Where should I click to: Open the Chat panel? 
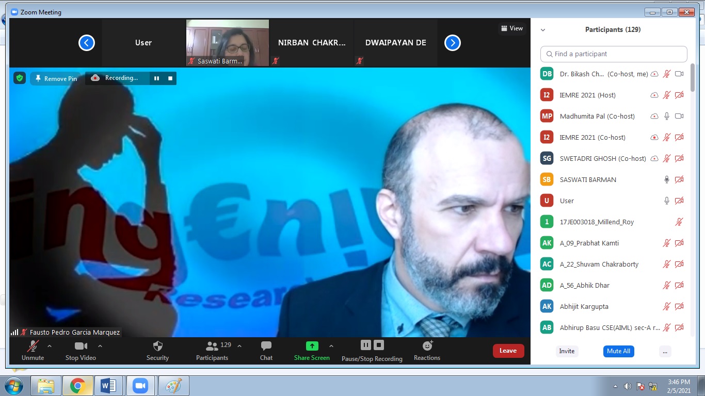[x=266, y=346]
